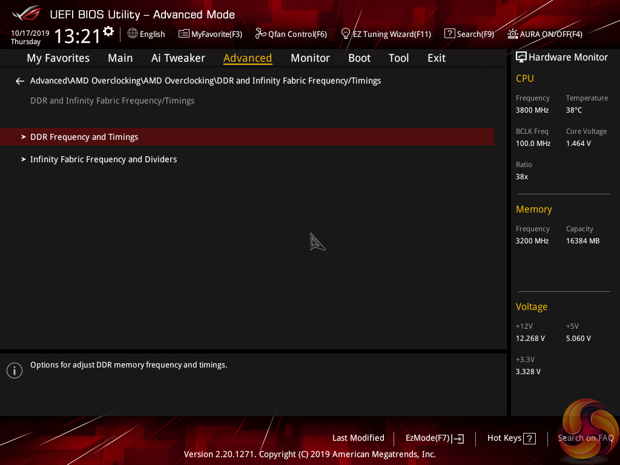
Task: Click the Last Modified button
Action: point(358,438)
